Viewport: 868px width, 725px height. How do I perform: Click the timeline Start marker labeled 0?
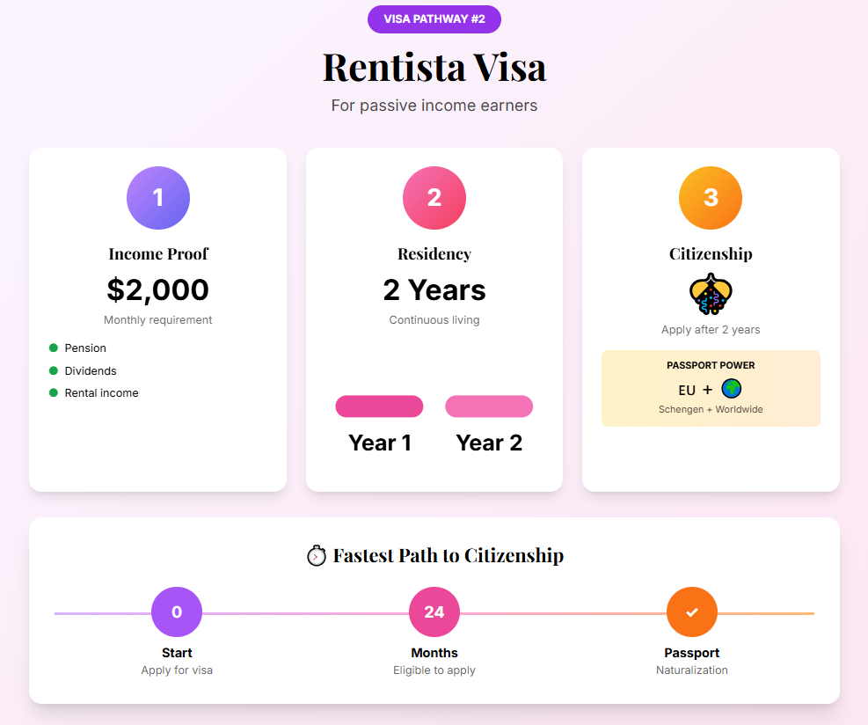pos(177,611)
